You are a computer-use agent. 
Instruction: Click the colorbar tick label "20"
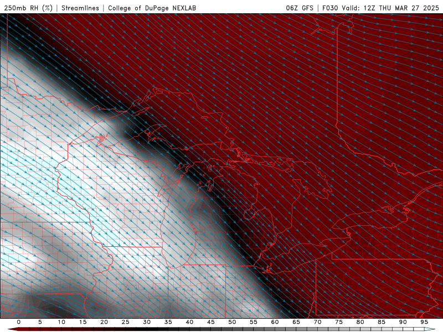104,322
